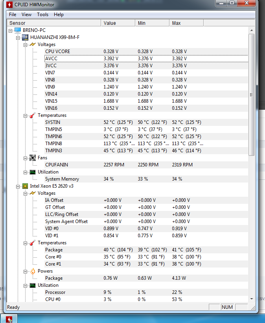The image size is (265, 323).
Task: Click the Xeon Temperatures thermometer icon
Action: (33, 243)
